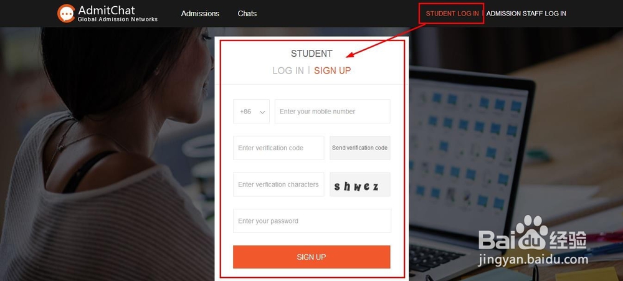Click the orange SIGN UP button
Screen dimensions: 623x281
coord(311,257)
